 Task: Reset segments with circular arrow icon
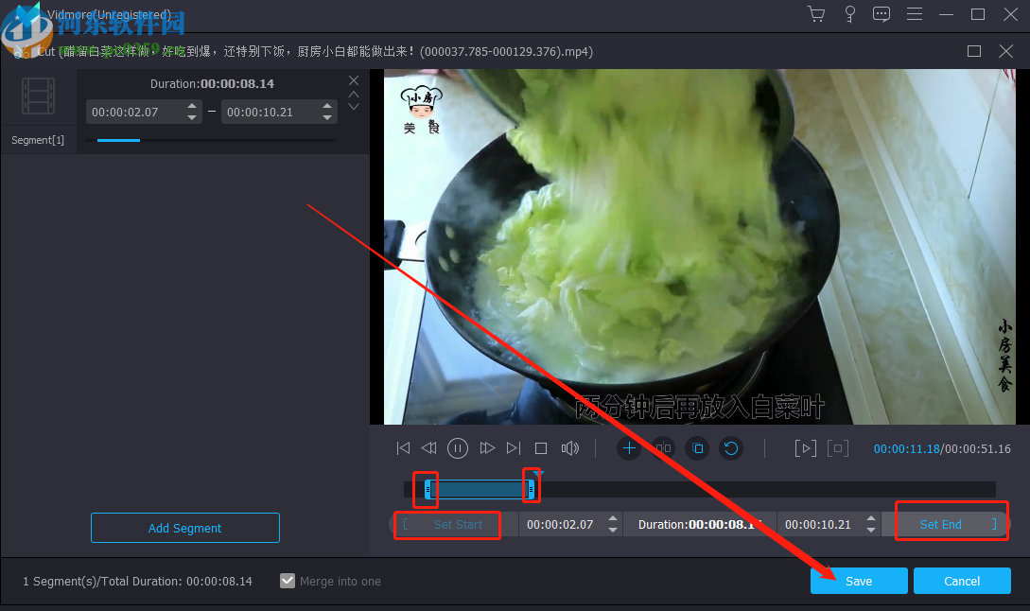[731, 448]
